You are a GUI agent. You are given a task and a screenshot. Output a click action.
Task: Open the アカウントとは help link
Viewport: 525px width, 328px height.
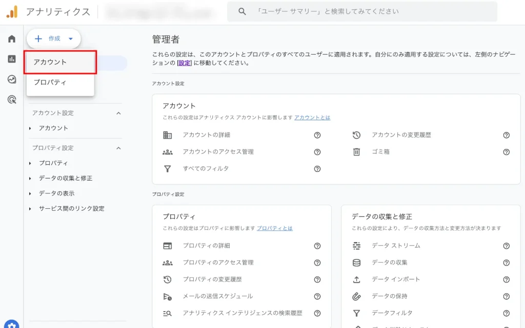(x=312, y=118)
